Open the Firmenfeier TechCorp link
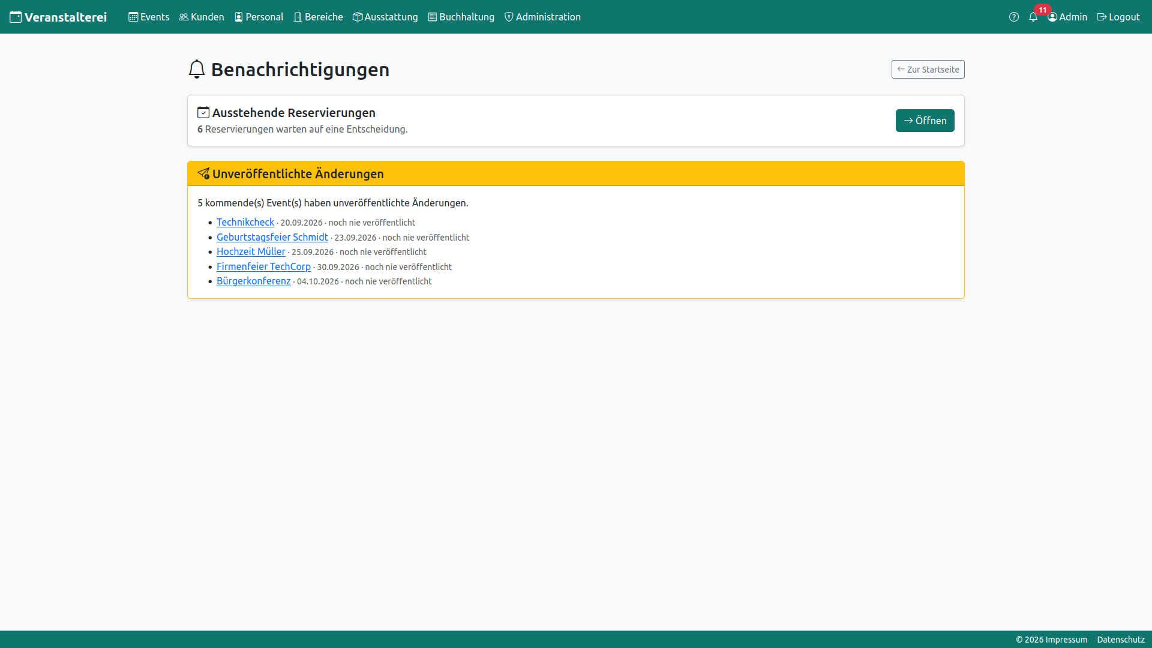1152x648 pixels. click(x=263, y=266)
